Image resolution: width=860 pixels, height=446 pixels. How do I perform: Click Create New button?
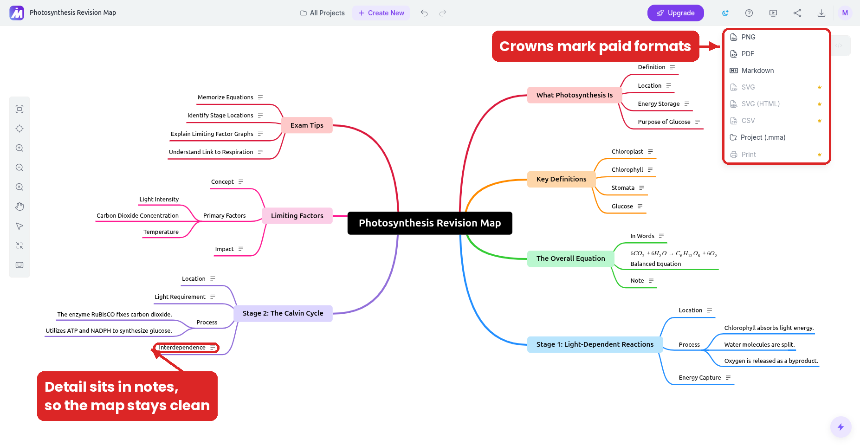(381, 13)
